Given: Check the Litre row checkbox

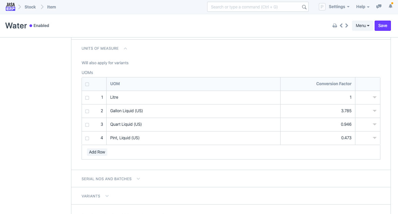Looking at the screenshot, I should pos(87,98).
